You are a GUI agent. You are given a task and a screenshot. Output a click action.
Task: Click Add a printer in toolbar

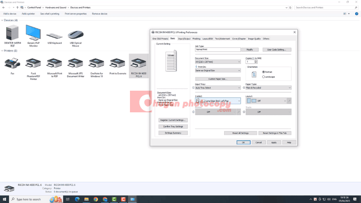[x=28, y=14]
